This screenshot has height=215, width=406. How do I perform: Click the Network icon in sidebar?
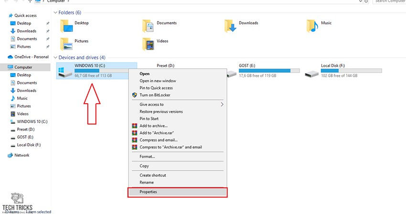pyautogui.click(x=10, y=155)
